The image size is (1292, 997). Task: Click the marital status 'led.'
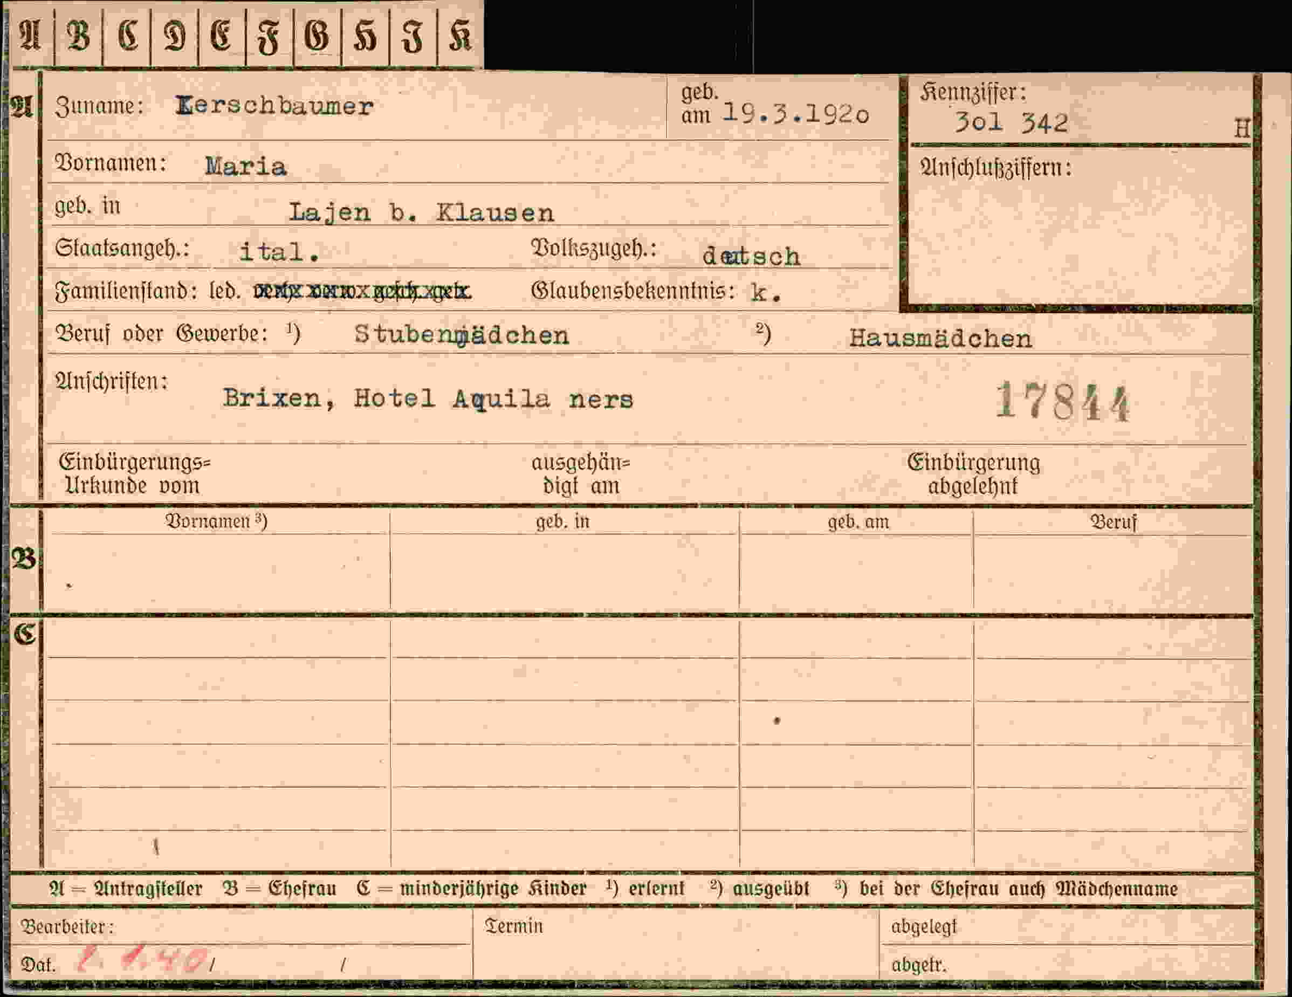point(225,291)
